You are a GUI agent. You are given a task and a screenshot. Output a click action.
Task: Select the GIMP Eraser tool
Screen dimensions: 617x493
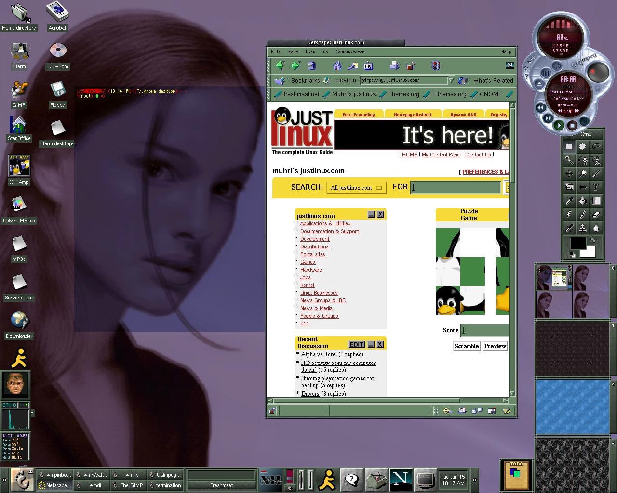(596, 214)
